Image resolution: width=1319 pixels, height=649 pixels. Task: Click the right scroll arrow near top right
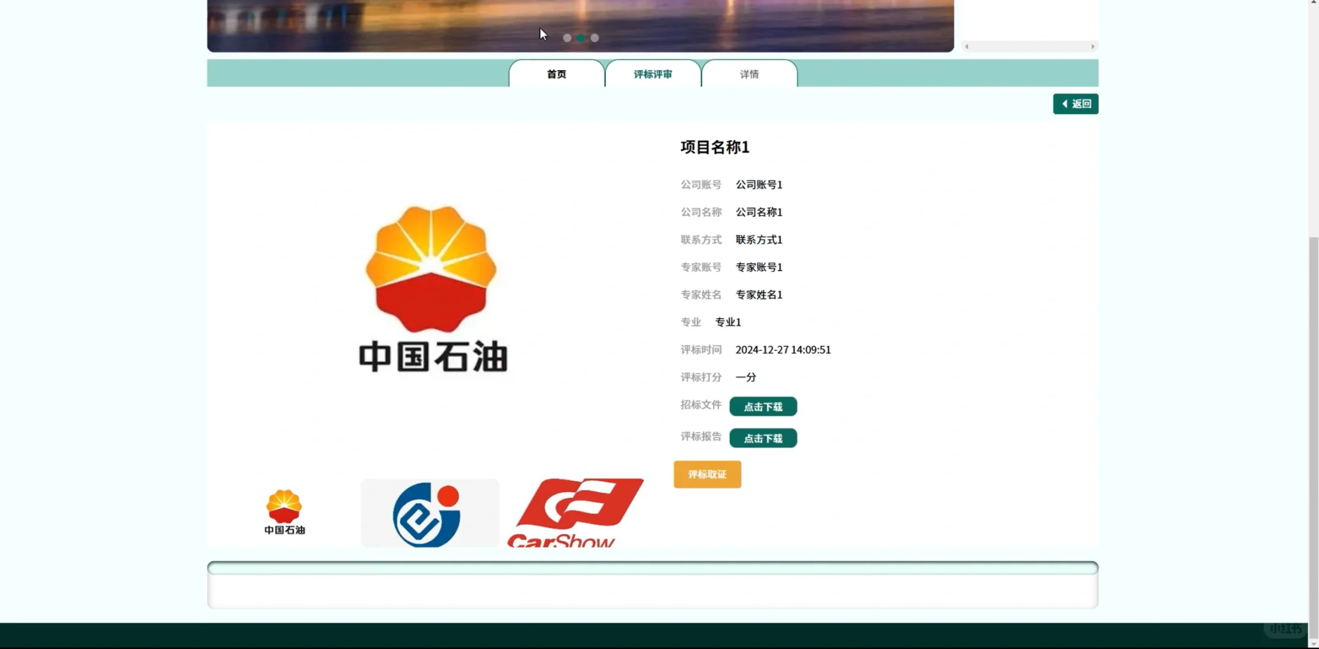[x=1093, y=46]
